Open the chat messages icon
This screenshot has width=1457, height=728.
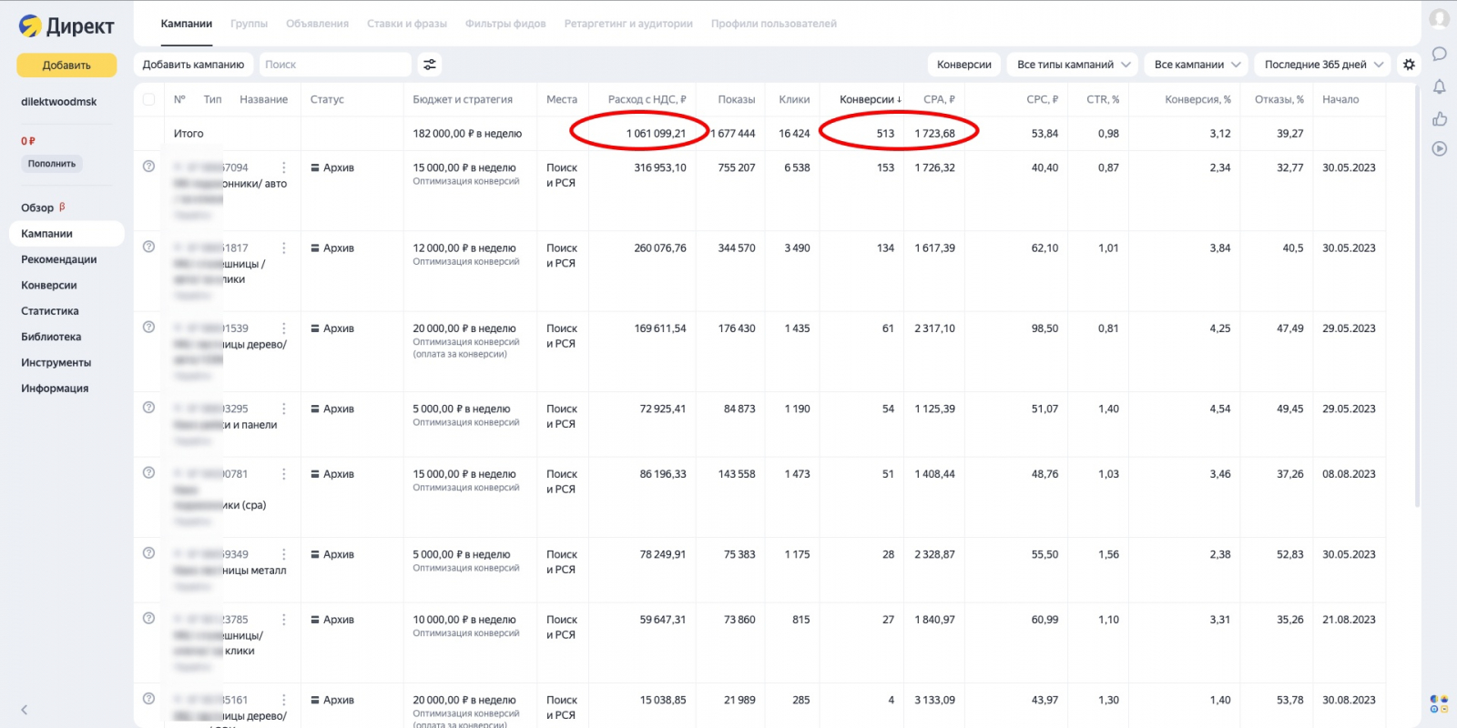1439,54
